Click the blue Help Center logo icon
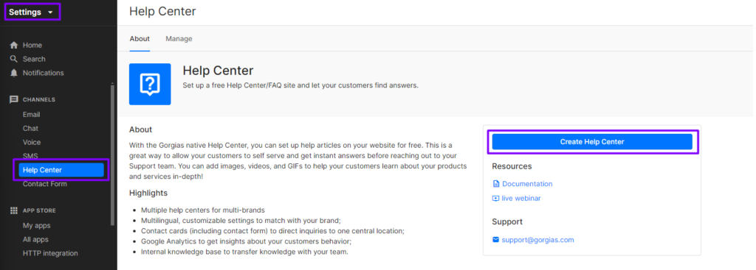 [150, 84]
